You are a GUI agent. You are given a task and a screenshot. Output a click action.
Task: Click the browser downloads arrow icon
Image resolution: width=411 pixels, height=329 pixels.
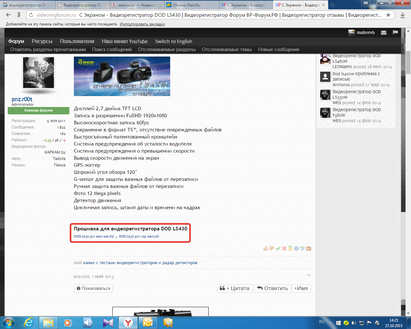(402, 15)
